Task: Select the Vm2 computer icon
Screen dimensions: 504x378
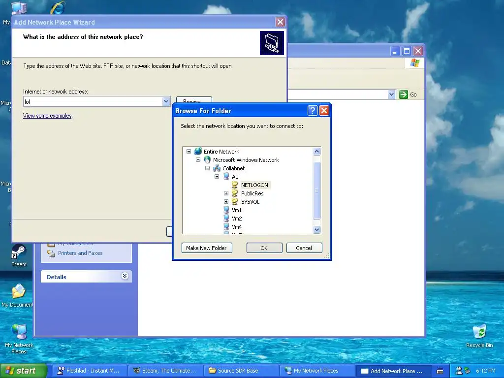Action: point(226,218)
